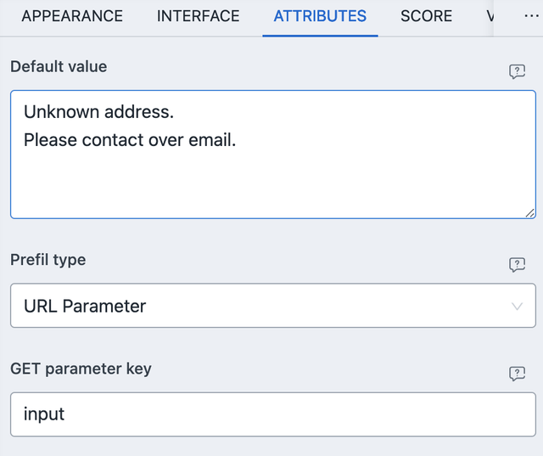Show more tabs via the ellipsis icon
Screen dimensions: 543x456
[532, 16]
